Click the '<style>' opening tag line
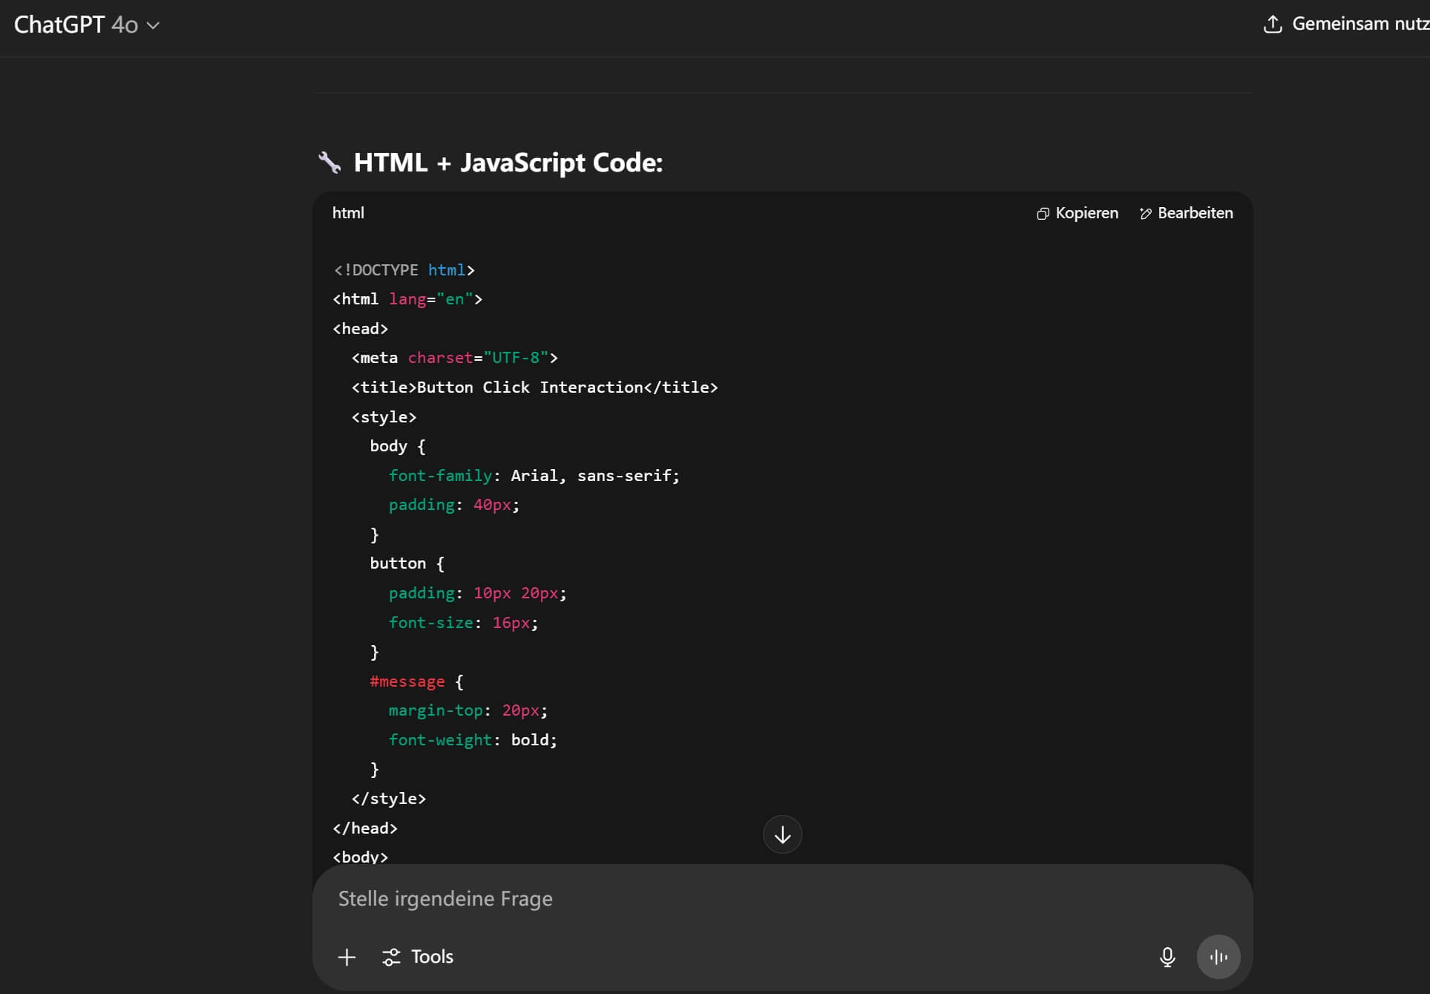This screenshot has width=1430, height=994. pyautogui.click(x=384, y=417)
